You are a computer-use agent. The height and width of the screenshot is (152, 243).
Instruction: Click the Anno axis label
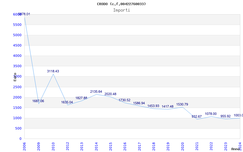[x=235, y=149]
